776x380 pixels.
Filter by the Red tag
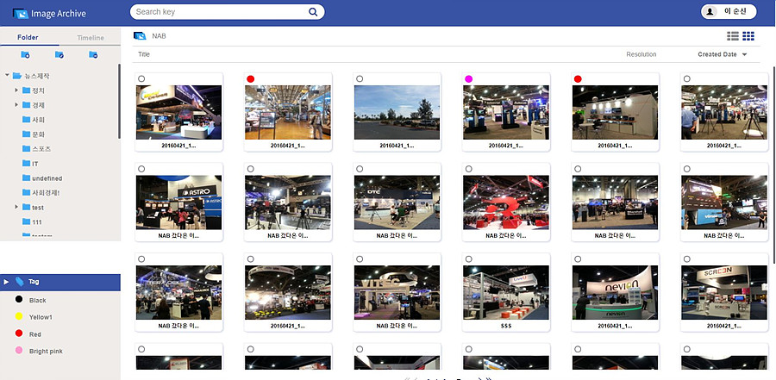35,334
